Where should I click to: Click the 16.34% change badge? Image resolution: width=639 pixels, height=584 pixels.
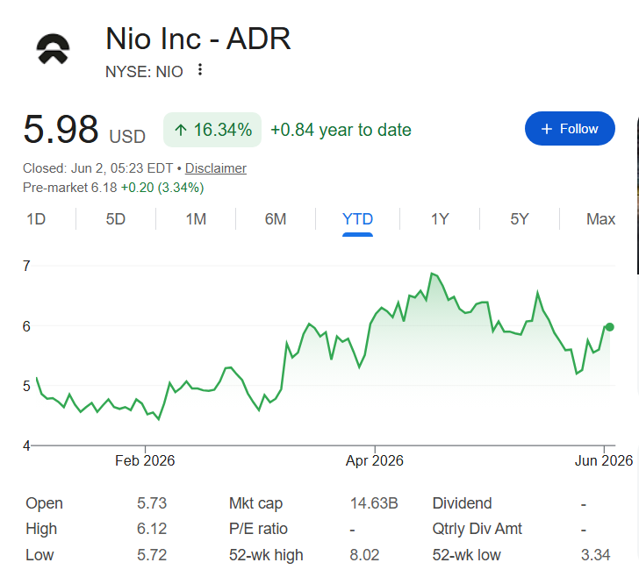pyautogui.click(x=212, y=130)
